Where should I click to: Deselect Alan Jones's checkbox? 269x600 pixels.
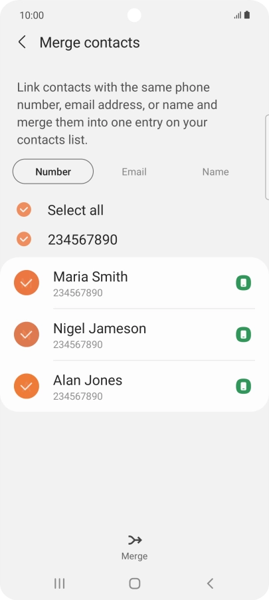[x=27, y=386]
